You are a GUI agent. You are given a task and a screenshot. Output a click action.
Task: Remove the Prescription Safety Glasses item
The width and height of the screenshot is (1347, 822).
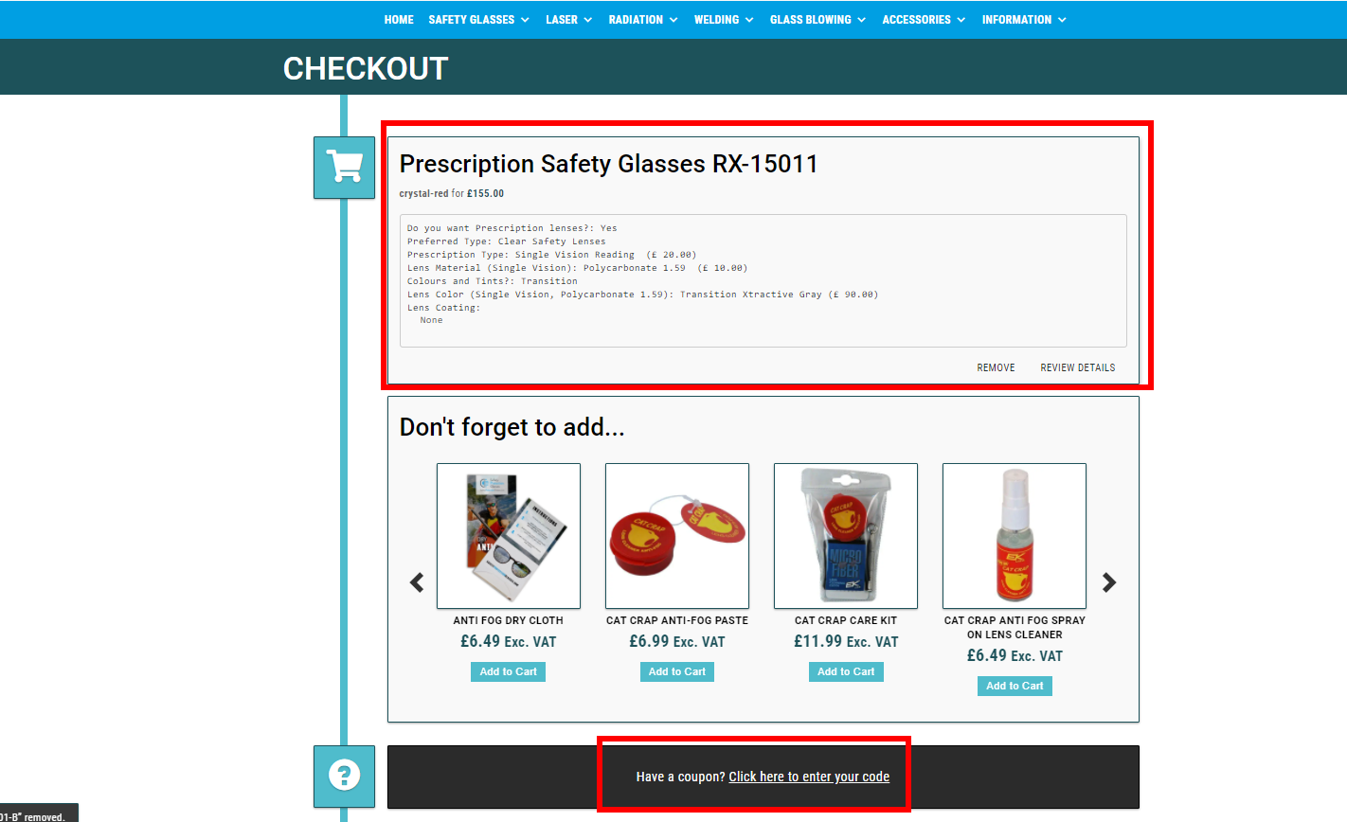[996, 367]
